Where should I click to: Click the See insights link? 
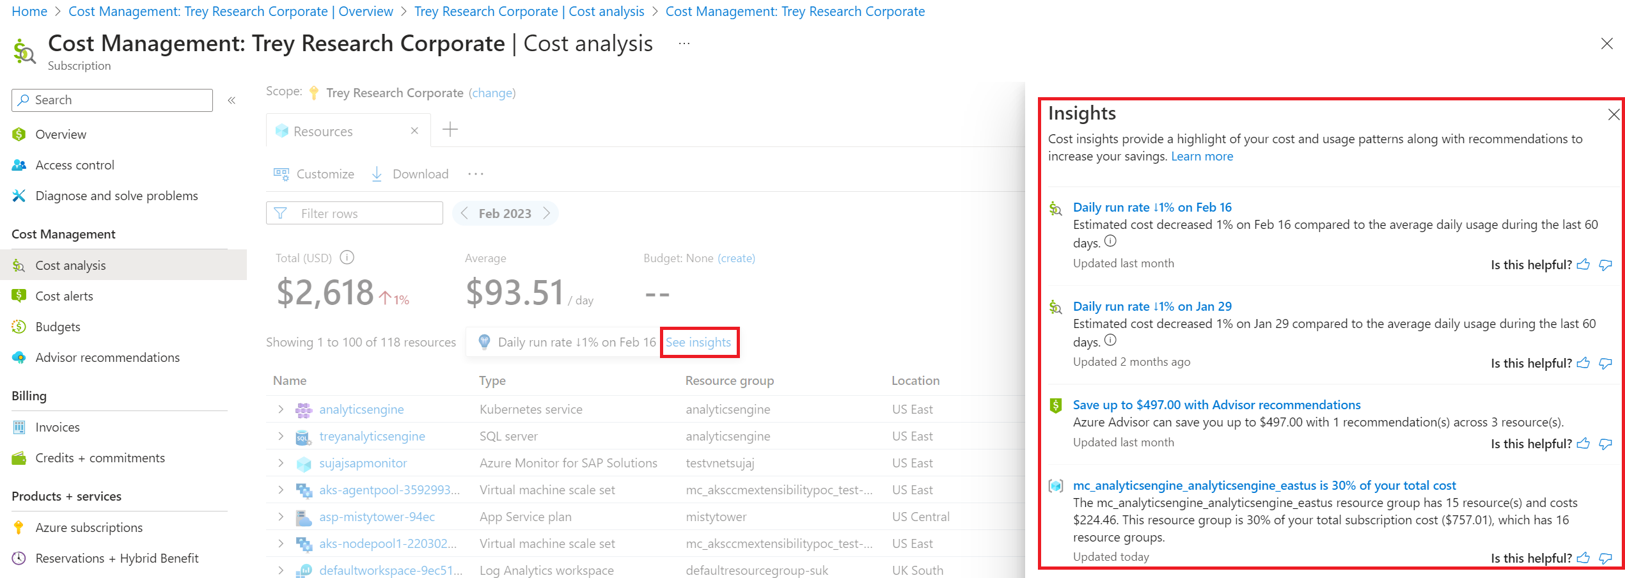(x=698, y=342)
